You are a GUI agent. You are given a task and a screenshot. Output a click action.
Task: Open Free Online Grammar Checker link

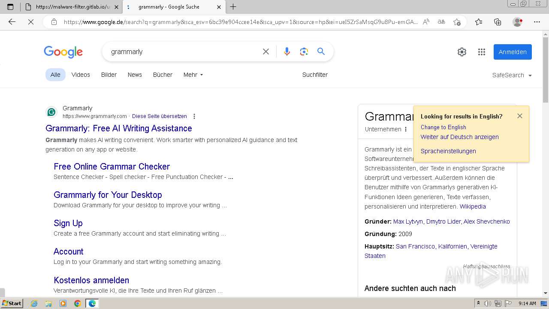112,167
